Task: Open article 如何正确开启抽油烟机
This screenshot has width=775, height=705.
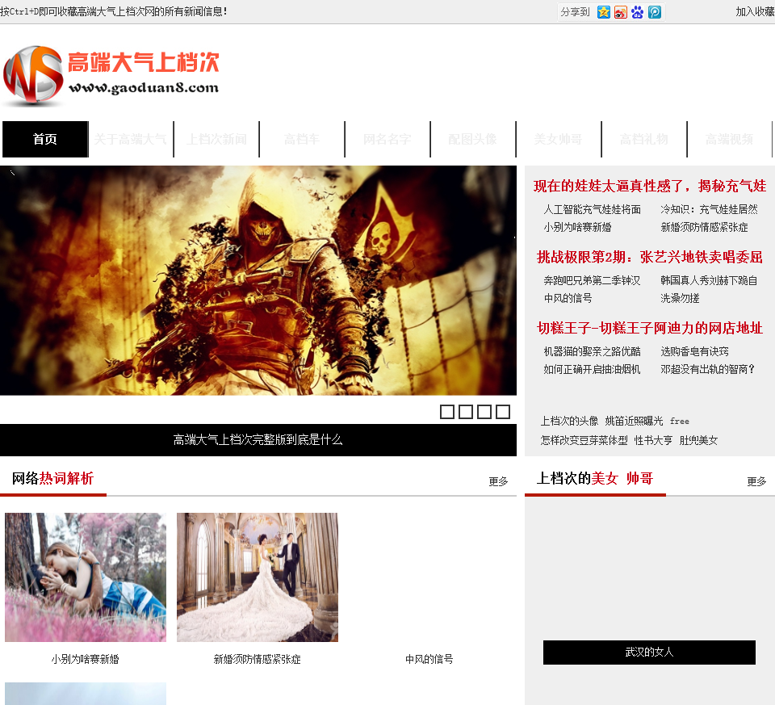Action: tap(592, 369)
